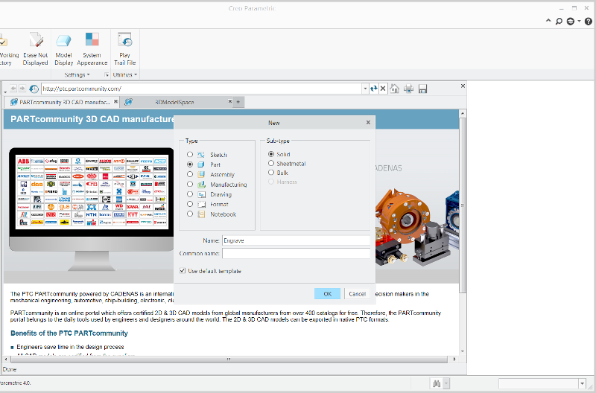Select the Assembly type radio button

click(190, 174)
